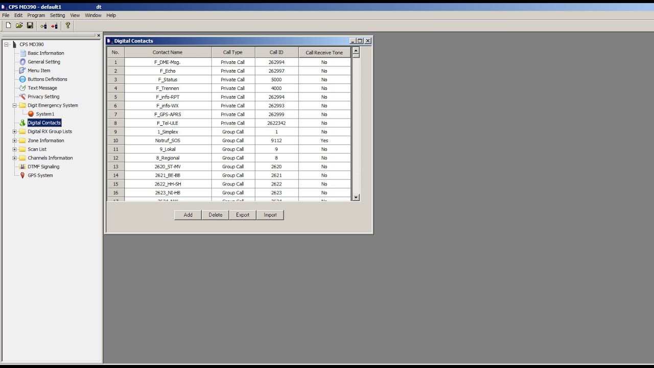
Task: Select the CPS MD390 root node
Action: (x=32, y=44)
